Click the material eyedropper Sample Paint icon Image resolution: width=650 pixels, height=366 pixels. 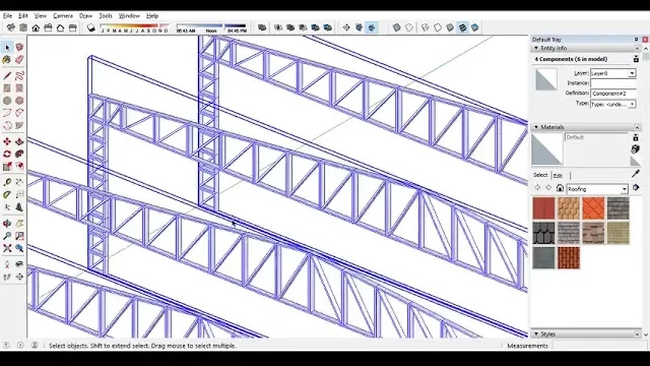click(x=635, y=174)
